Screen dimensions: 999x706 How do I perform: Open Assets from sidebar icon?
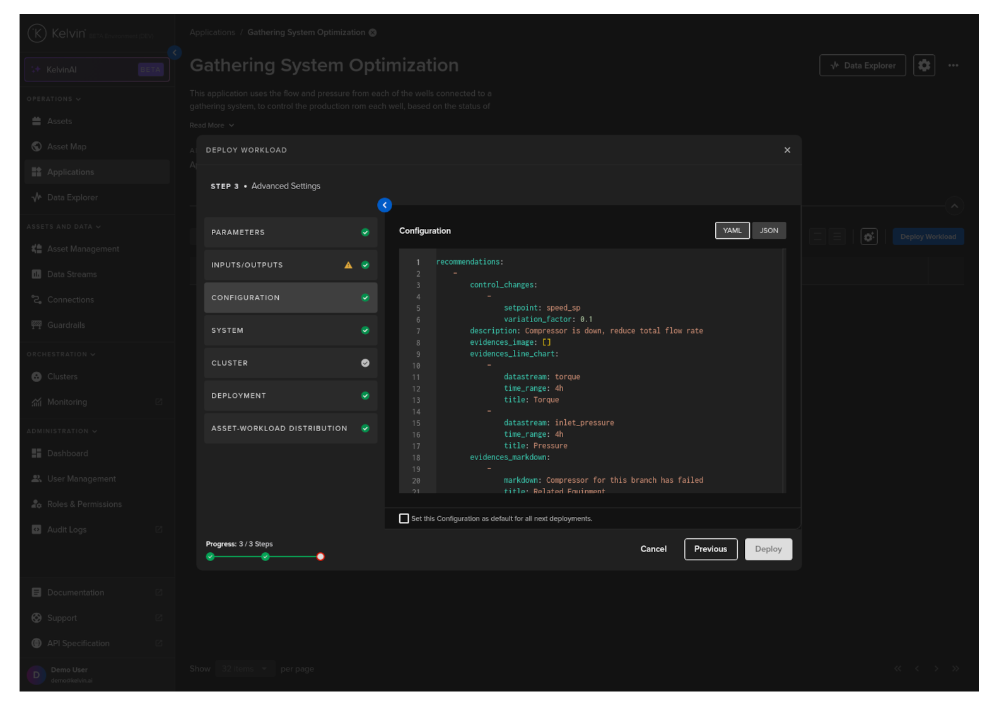point(37,121)
